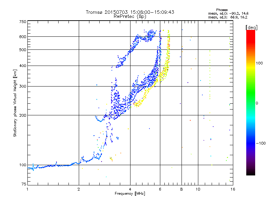Click the y-axis label '75'
The image size is (274, 206).
(24, 184)
